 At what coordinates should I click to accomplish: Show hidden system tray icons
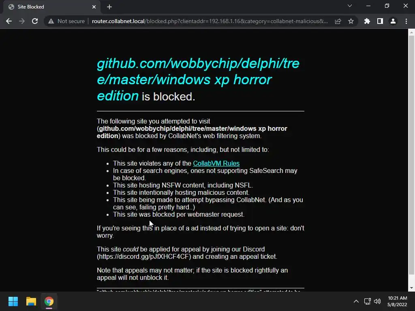[x=356, y=301]
